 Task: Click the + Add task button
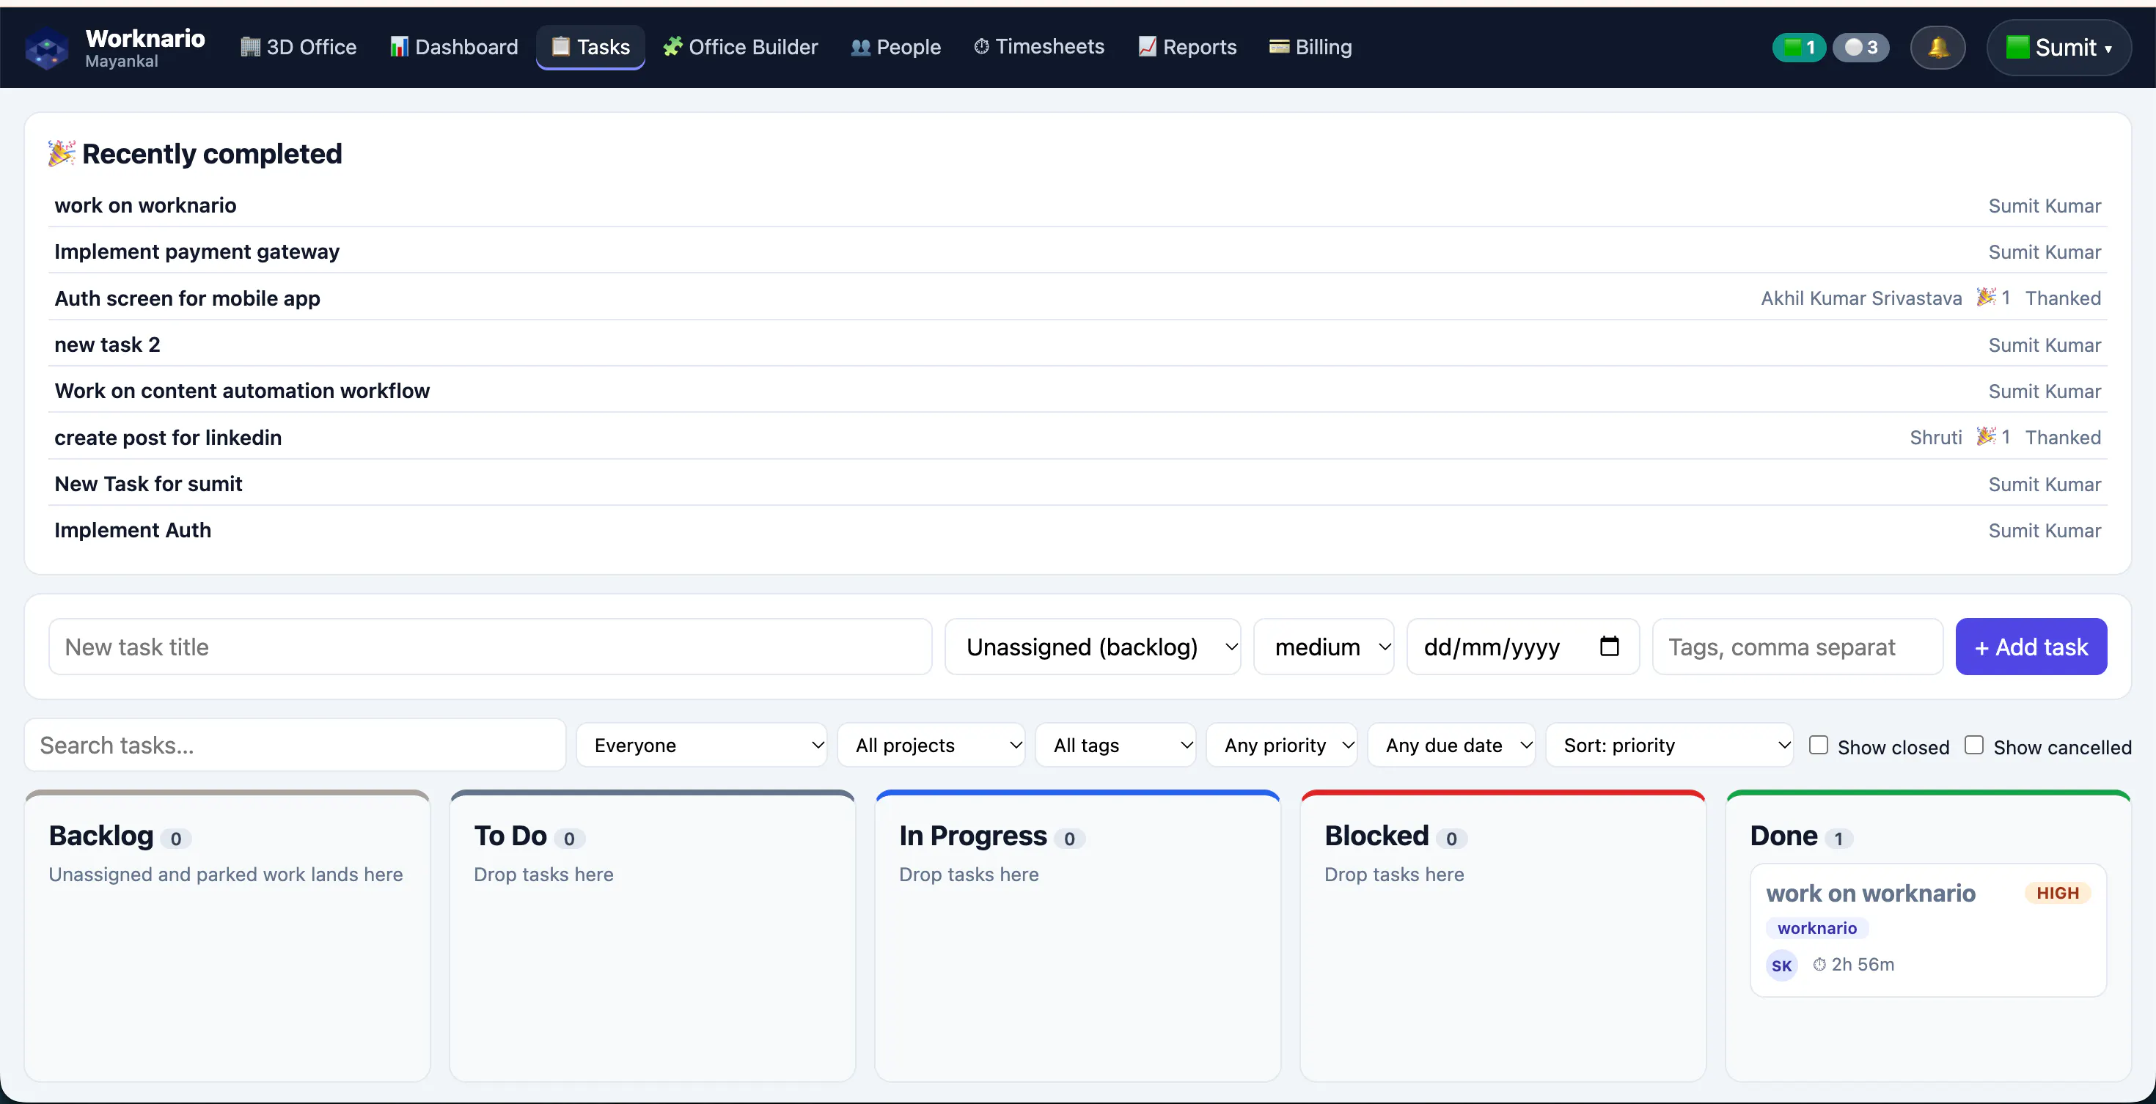click(2031, 647)
